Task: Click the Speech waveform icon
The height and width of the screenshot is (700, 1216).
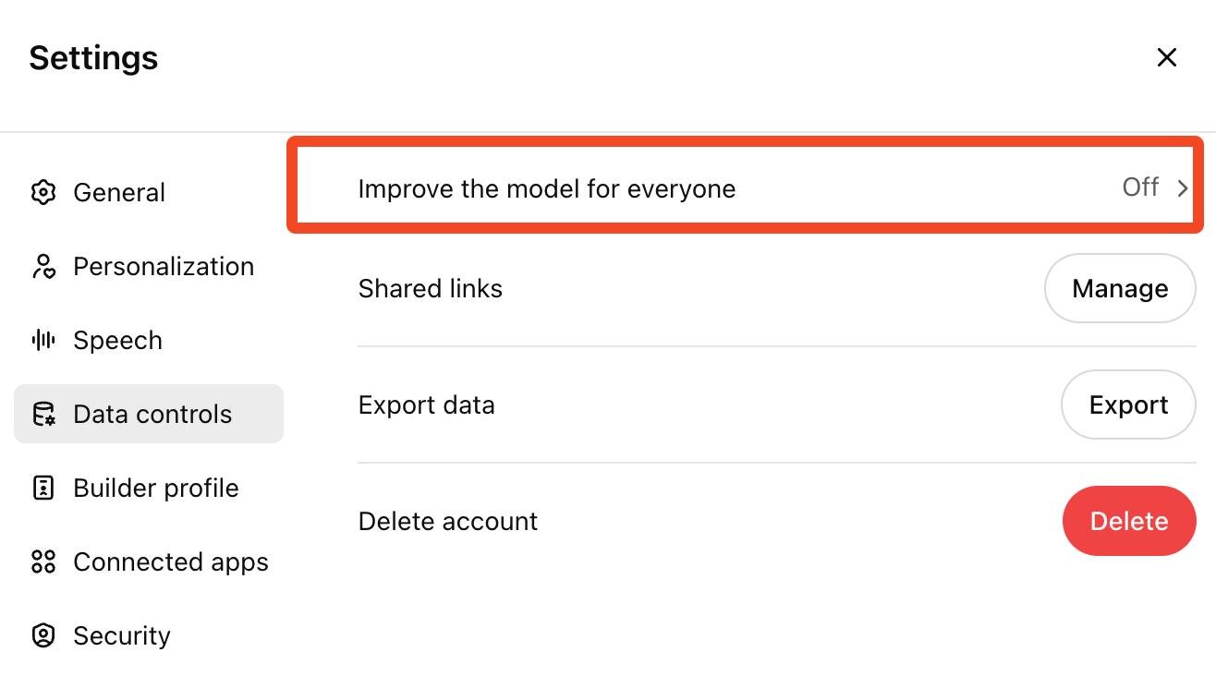Action: point(43,340)
